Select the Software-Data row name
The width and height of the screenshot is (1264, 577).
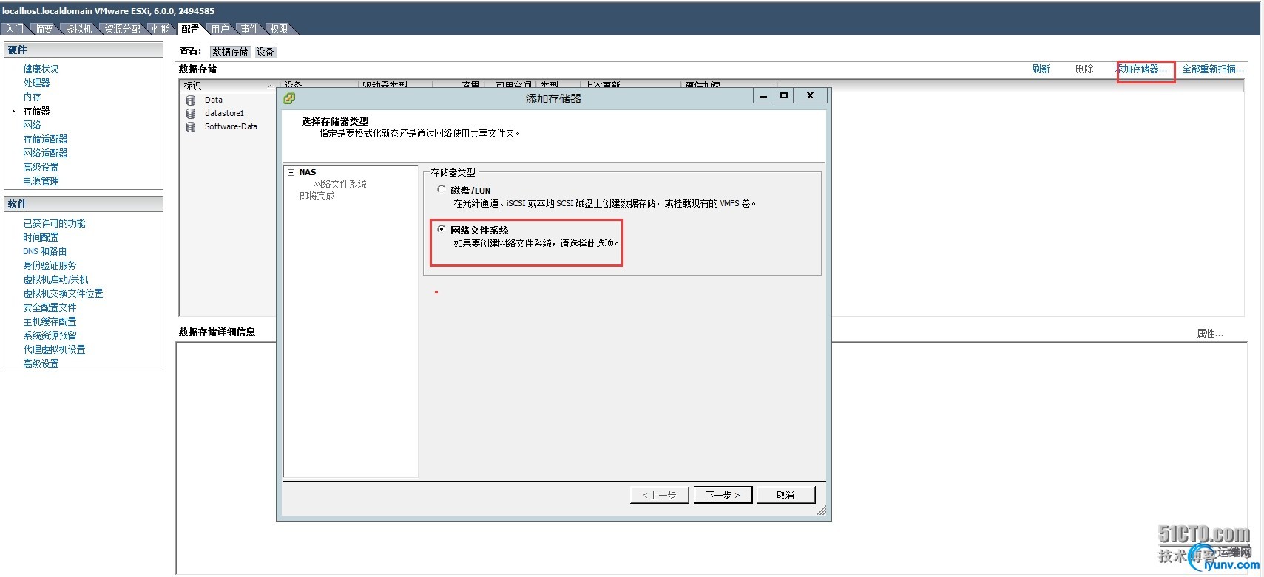pyautogui.click(x=231, y=126)
